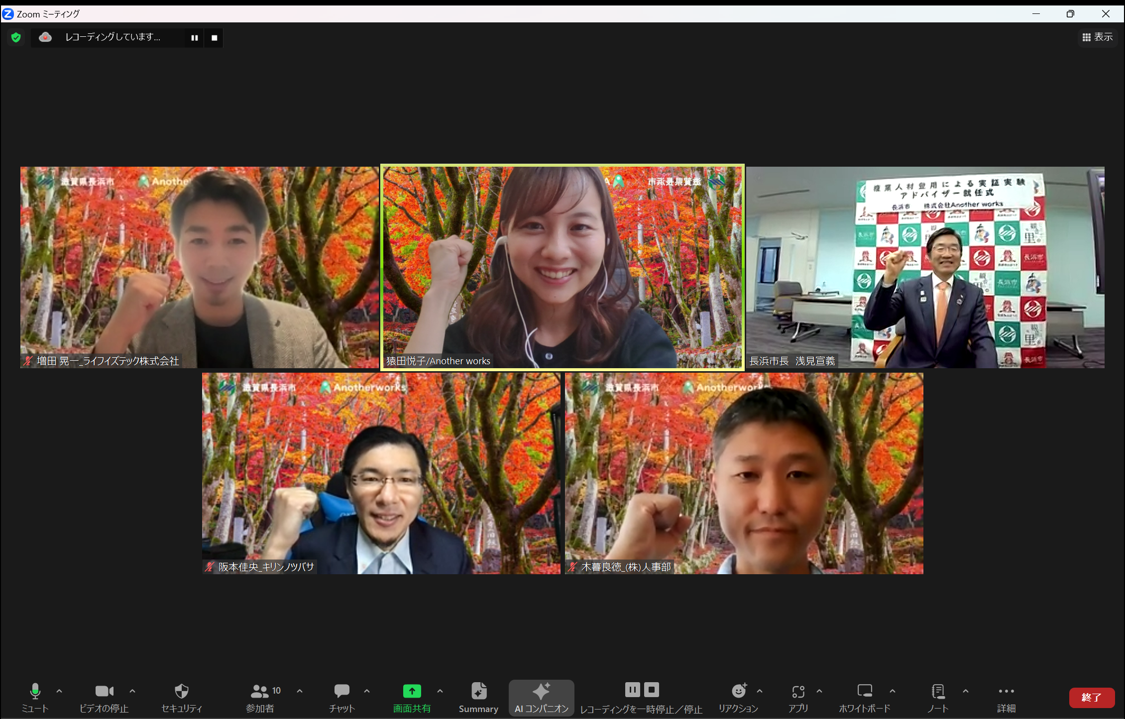Expand chat options arrow beside チャット

click(367, 691)
